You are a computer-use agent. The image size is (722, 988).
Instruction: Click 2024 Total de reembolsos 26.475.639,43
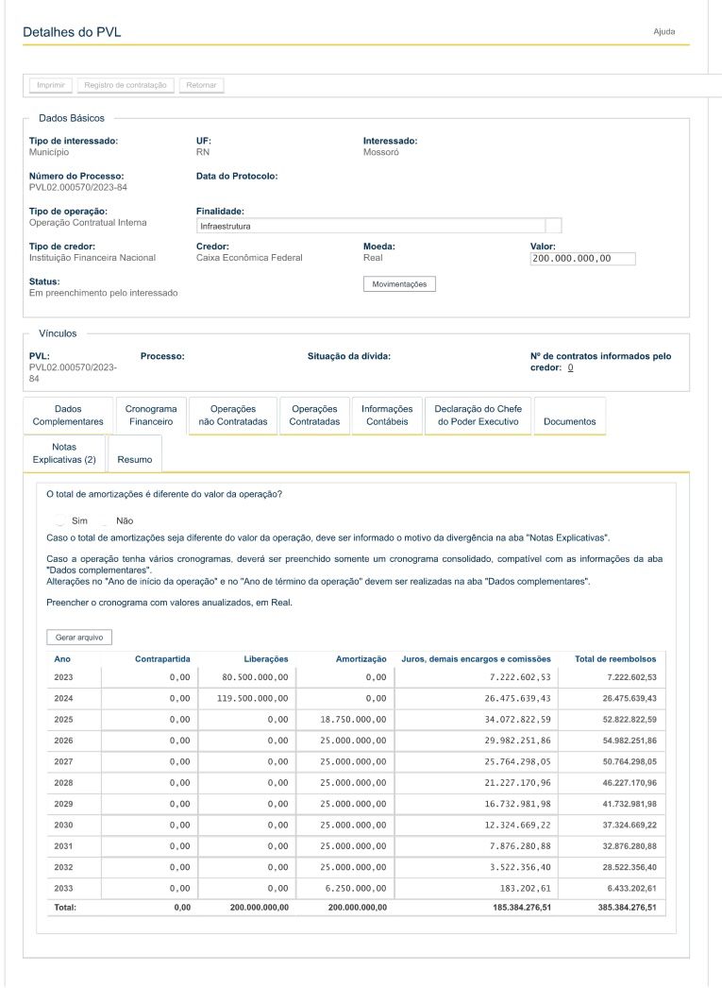coord(630,698)
